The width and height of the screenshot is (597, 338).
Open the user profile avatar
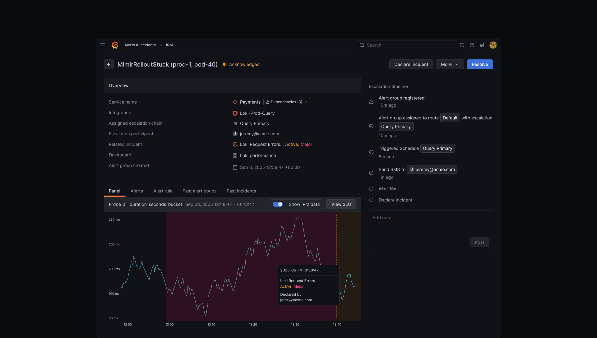tap(493, 45)
